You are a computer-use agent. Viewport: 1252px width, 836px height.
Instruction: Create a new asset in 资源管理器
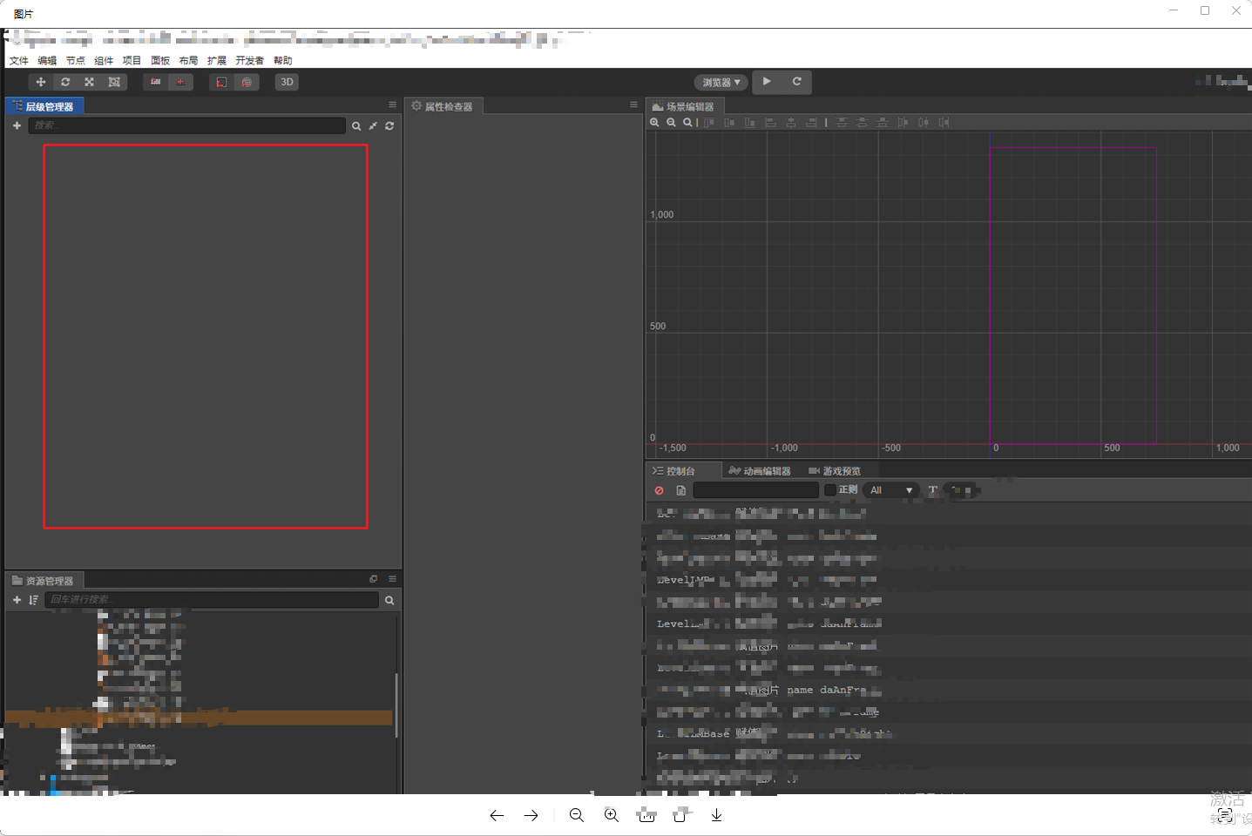[17, 600]
